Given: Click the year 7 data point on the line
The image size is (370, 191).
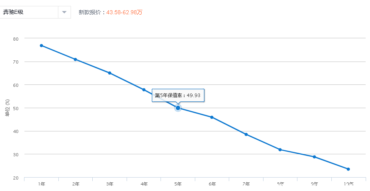Looking at the screenshot, I should pos(246,134).
